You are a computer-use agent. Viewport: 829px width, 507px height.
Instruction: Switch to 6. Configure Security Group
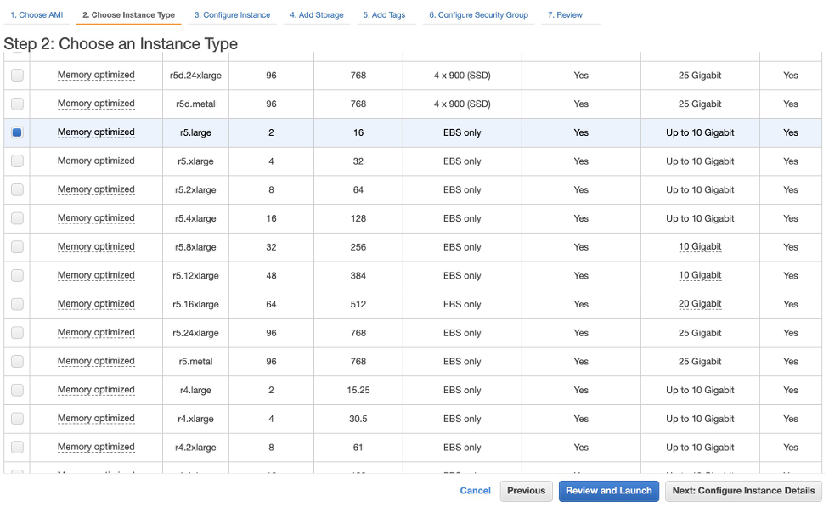click(477, 14)
